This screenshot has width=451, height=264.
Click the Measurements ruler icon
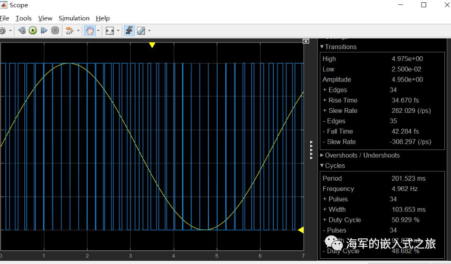tap(141, 30)
